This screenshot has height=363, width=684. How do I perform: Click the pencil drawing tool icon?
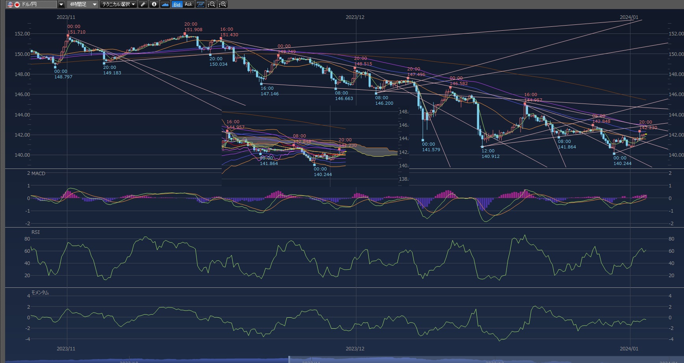click(x=143, y=4)
